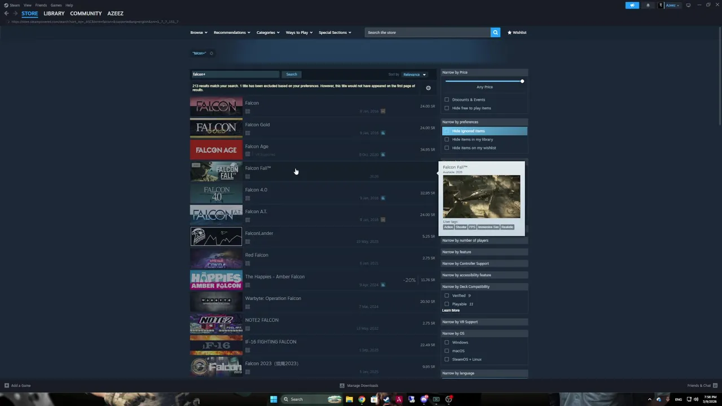Expand Narrow by accessibility feature
722x406 pixels.
click(485, 275)
